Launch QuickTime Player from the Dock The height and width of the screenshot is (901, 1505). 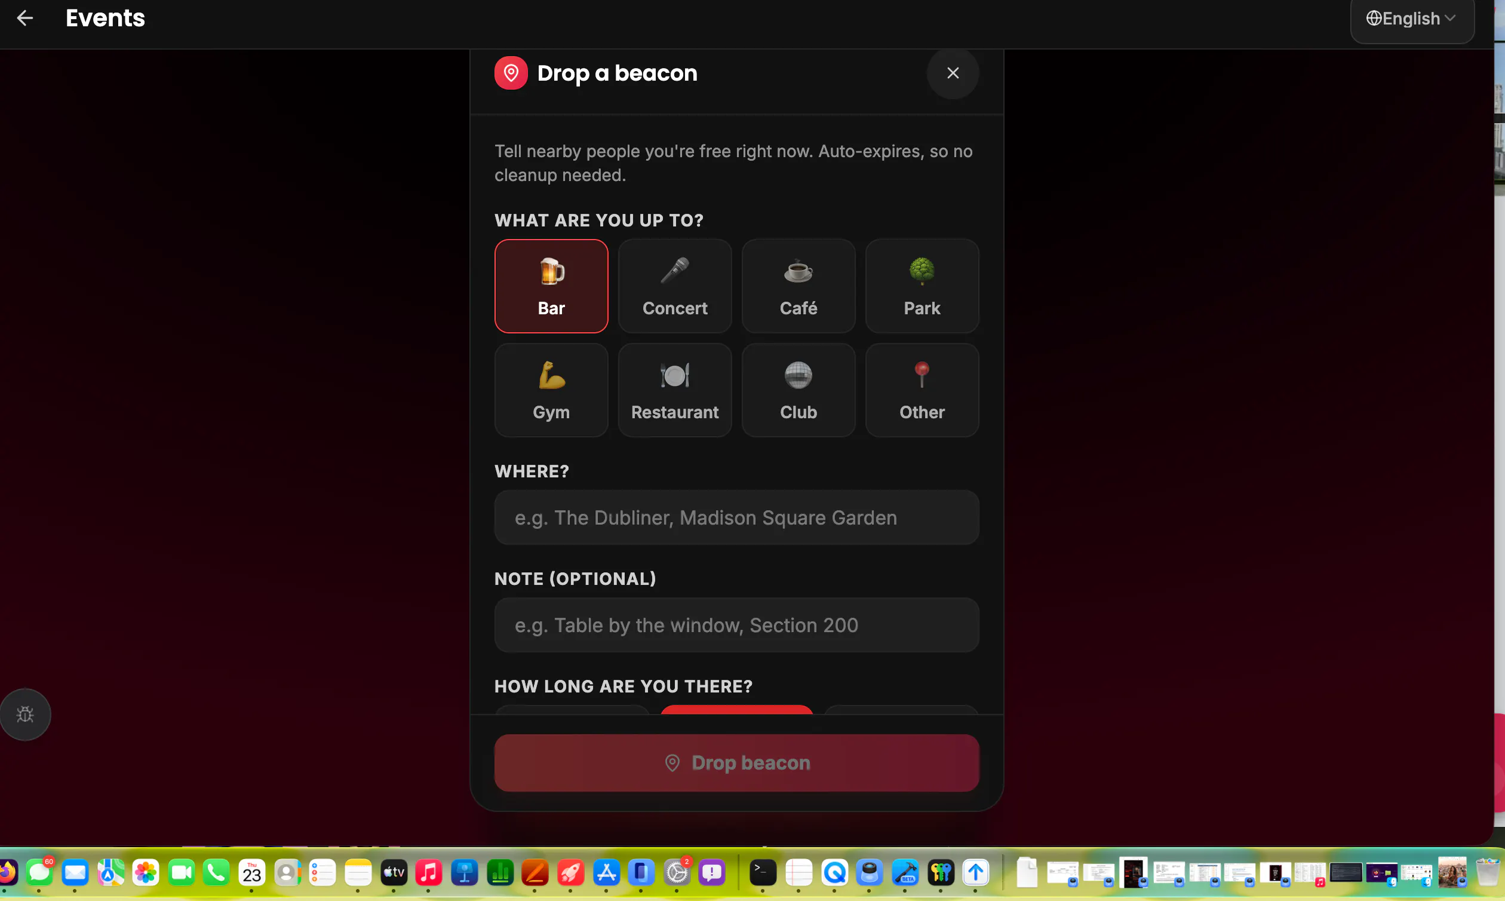(x=834, y=874)
